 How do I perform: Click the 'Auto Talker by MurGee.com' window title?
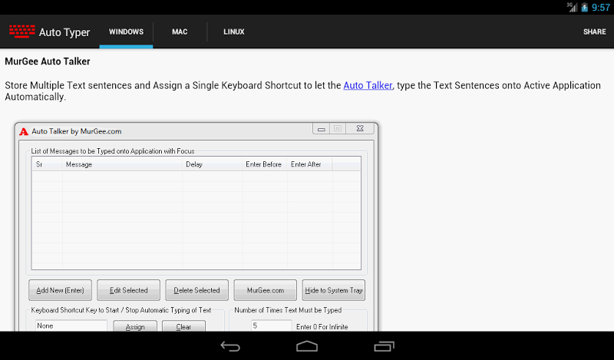[76, 131]
